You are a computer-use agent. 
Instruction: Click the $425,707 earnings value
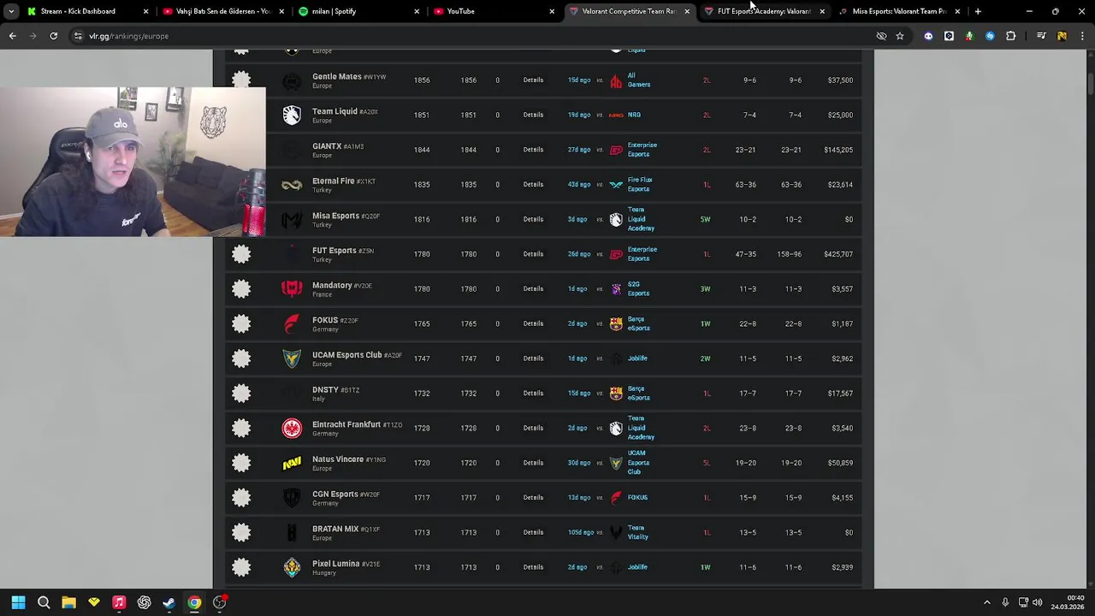[x=838, y=254]
